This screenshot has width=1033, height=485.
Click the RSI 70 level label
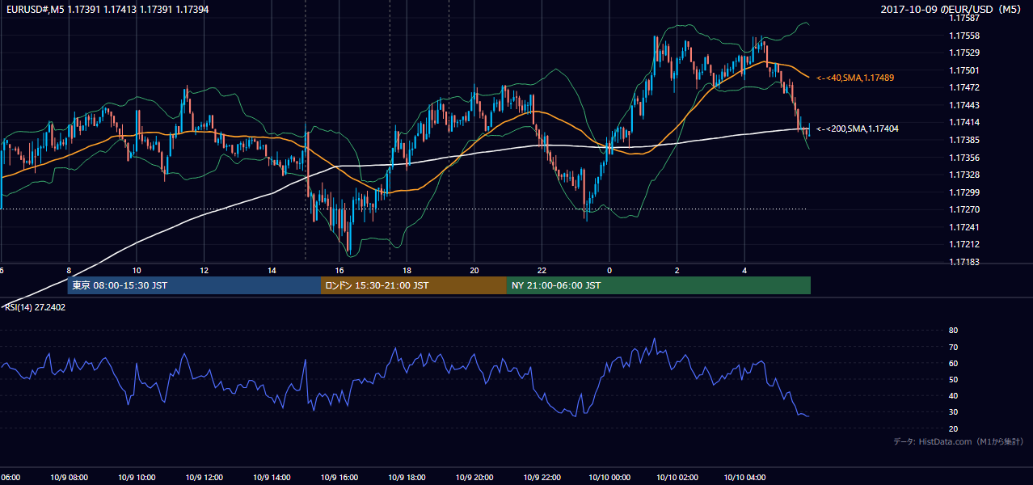point(953,347)
